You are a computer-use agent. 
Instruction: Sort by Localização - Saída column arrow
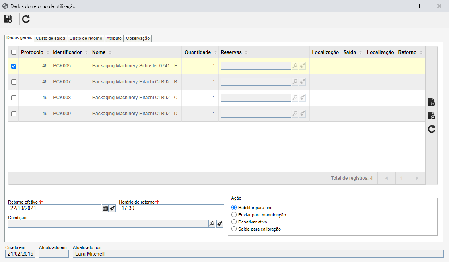(x=360, y=52)
